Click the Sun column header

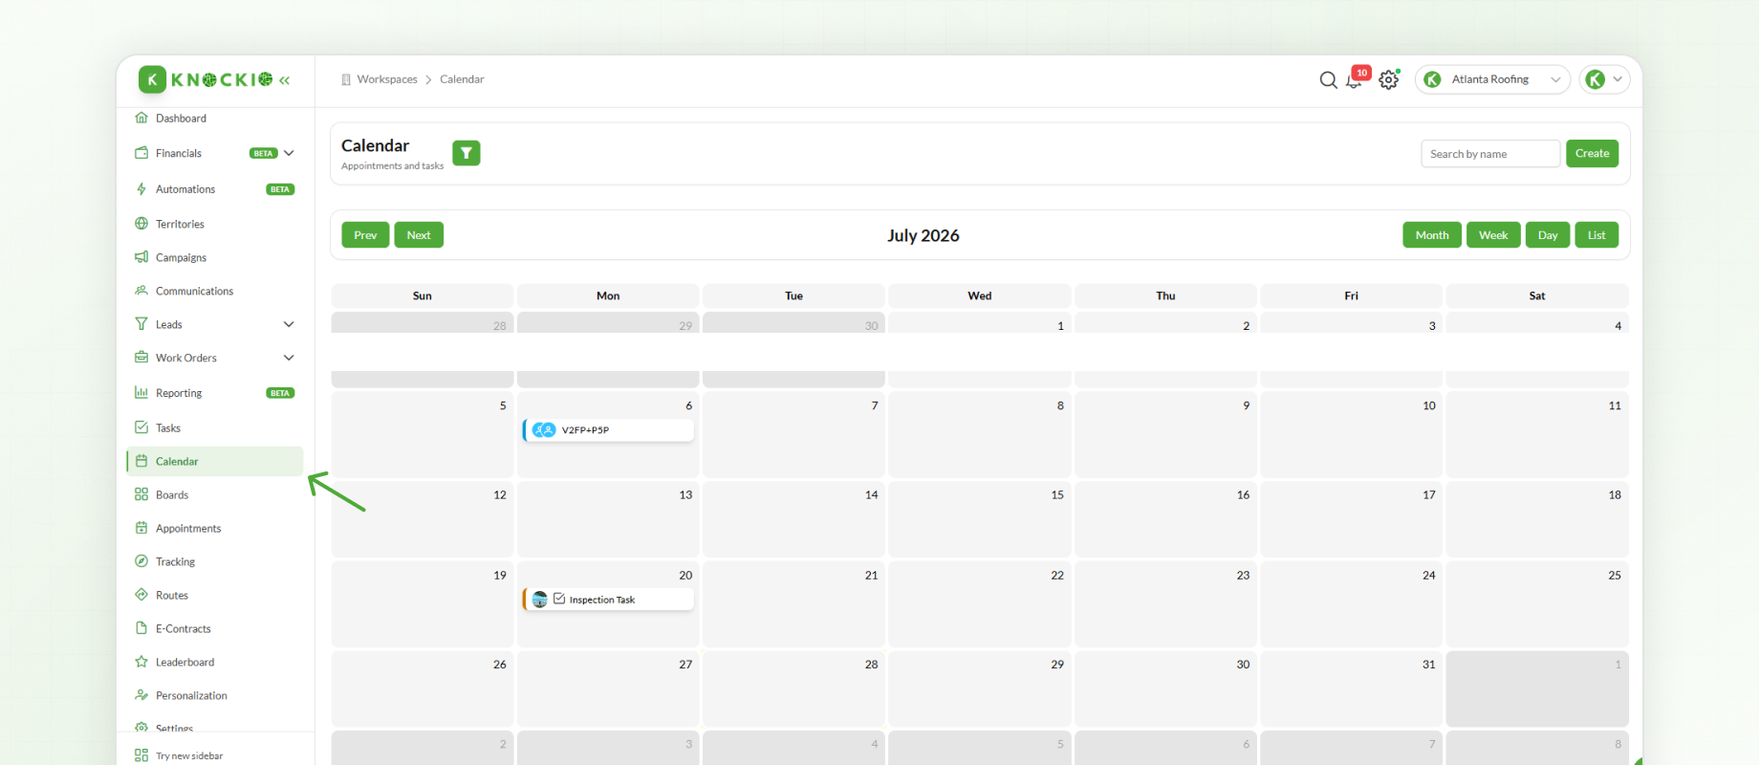[423, 295]
